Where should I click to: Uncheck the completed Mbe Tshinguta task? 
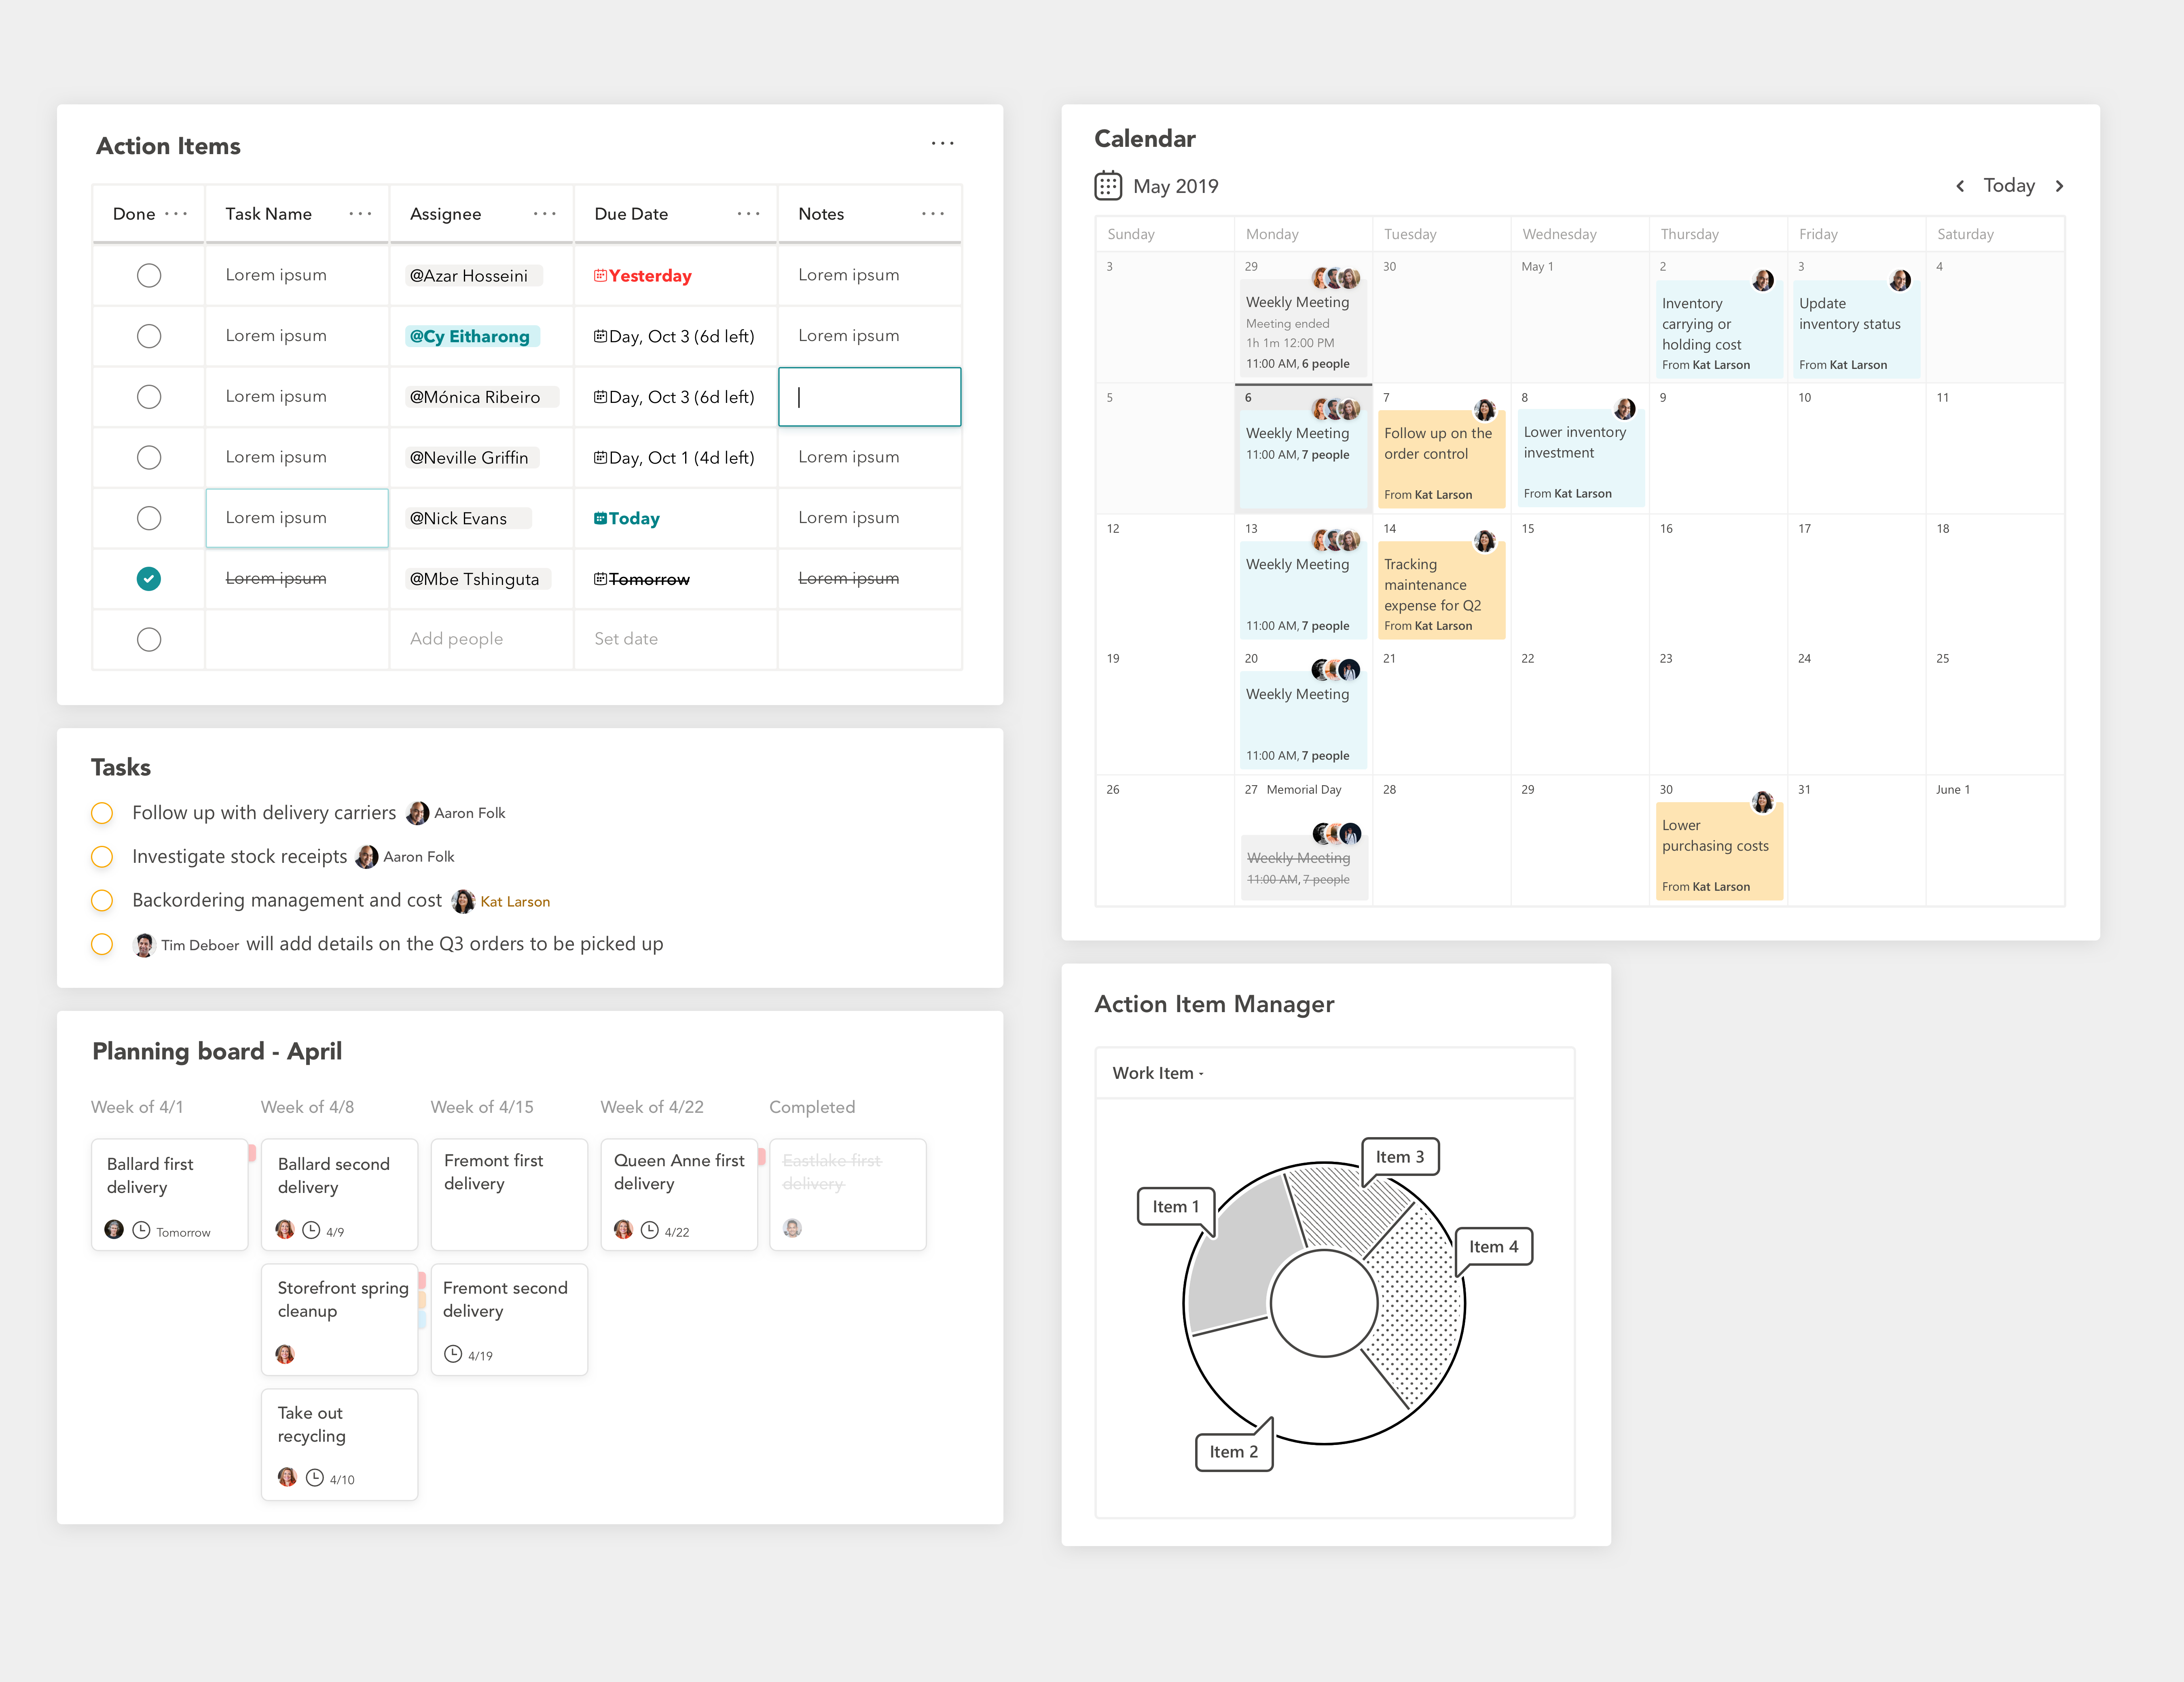pos(149,579)
